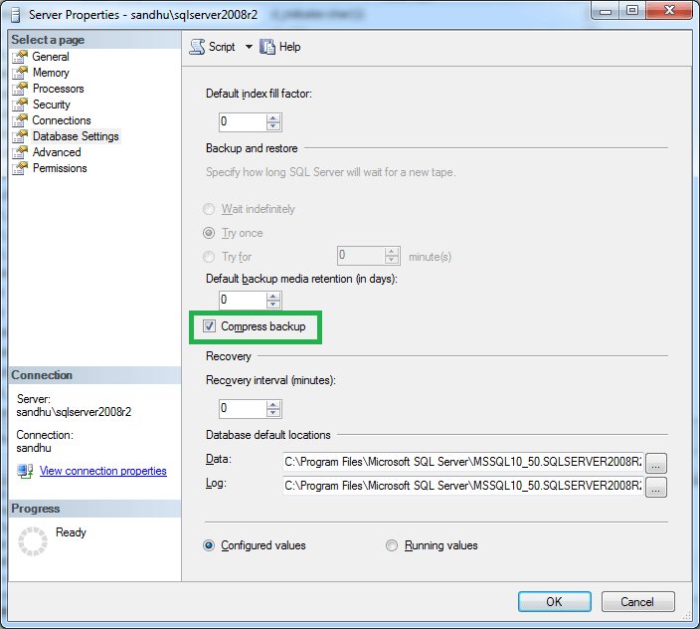Image resolution: width=700 pixels, height=629 pixels.
Task: Select the Try once radio option
Action: click(x=209, y=233)
